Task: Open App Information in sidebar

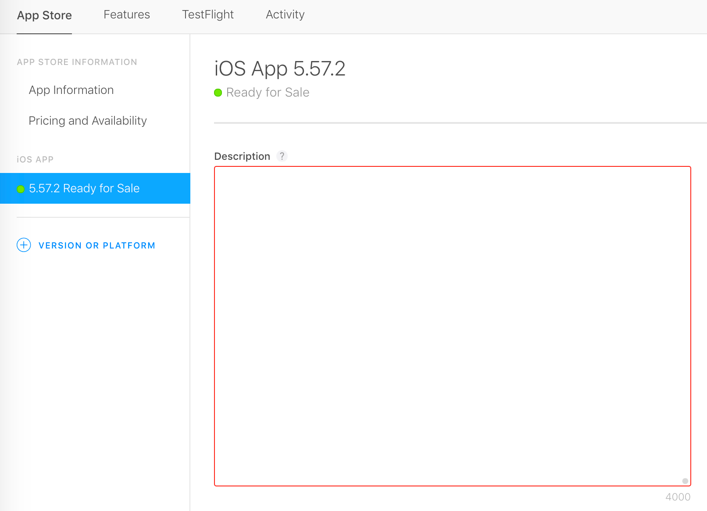Action: coord(71,90)
